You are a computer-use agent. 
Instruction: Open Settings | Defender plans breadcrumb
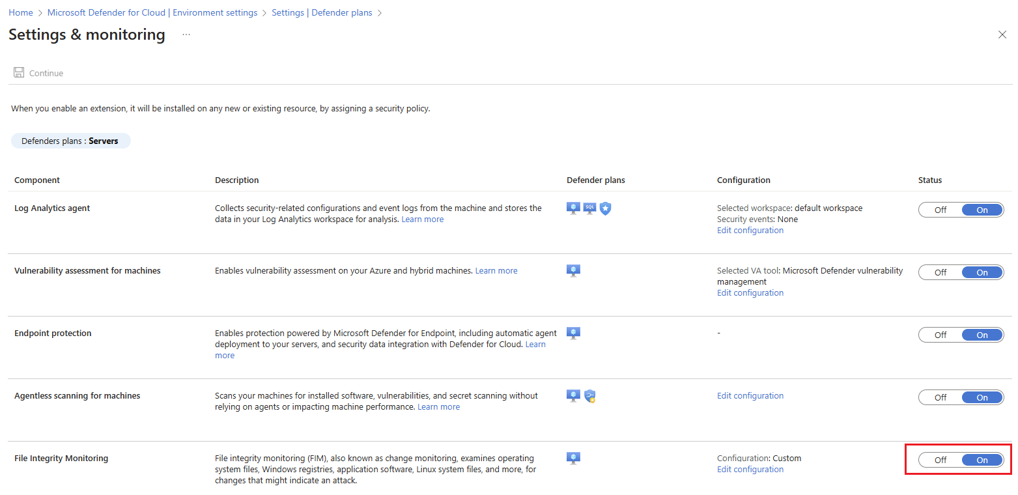tap(322, 13)
